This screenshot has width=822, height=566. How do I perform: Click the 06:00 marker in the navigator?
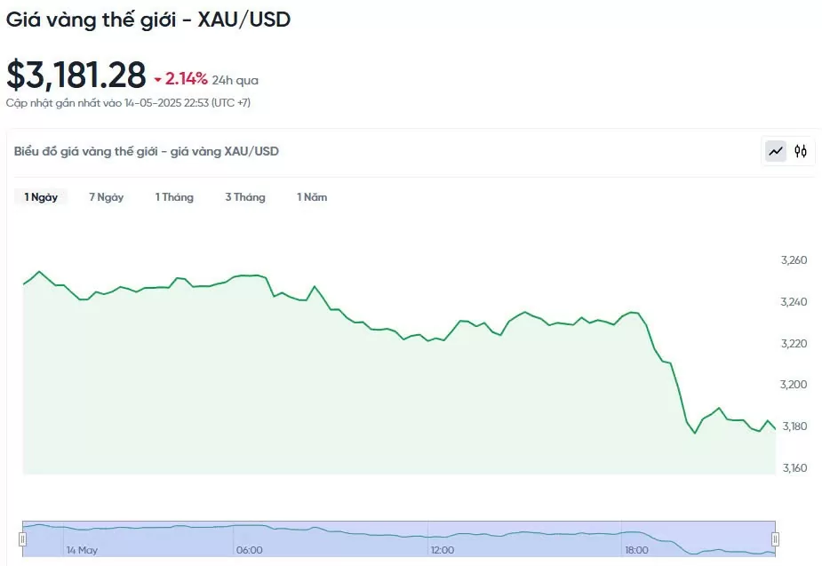point(249,550)
